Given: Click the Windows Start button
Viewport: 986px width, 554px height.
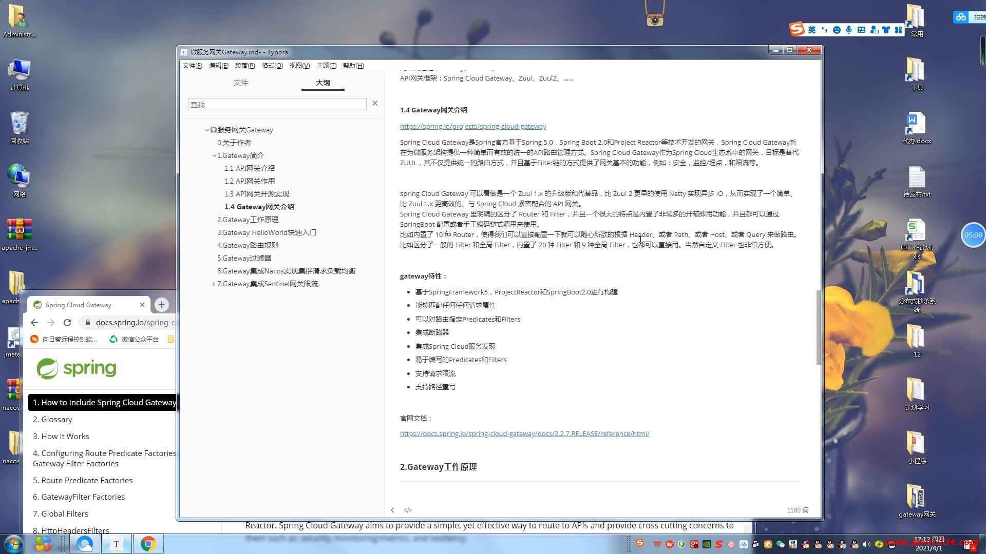Looking at the screenshot, I should pyautogui.click(x=13, y=544).
